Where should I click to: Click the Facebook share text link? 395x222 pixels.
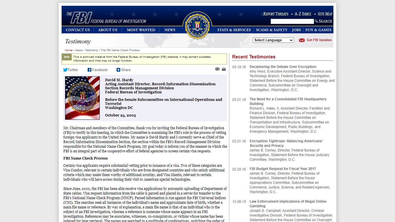(x=100, y=70)
